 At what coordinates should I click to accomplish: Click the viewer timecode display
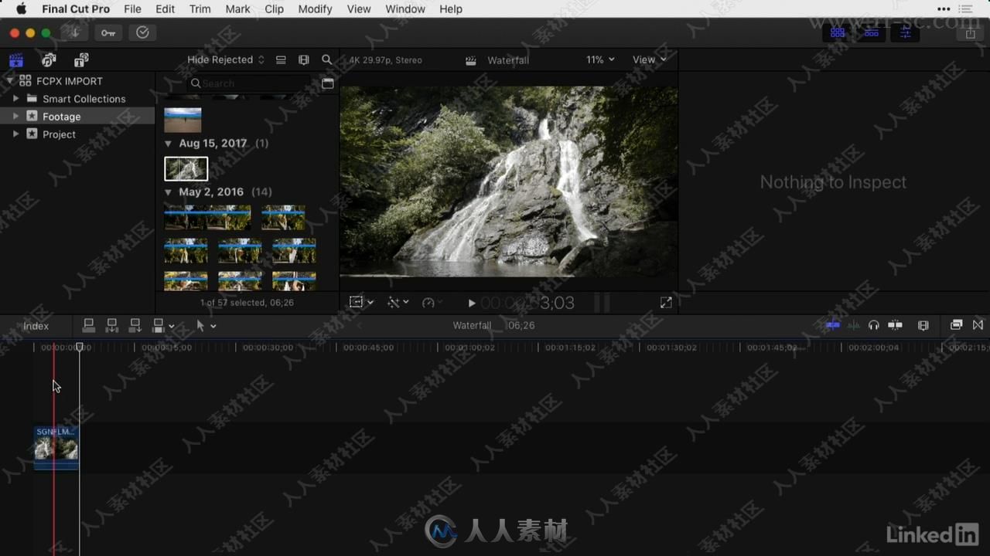[527, 303]
